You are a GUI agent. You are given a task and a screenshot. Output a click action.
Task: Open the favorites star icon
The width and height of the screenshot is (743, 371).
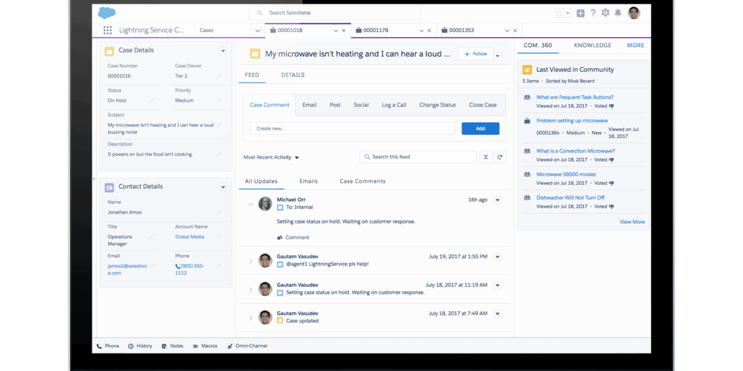tap(560, 13)
